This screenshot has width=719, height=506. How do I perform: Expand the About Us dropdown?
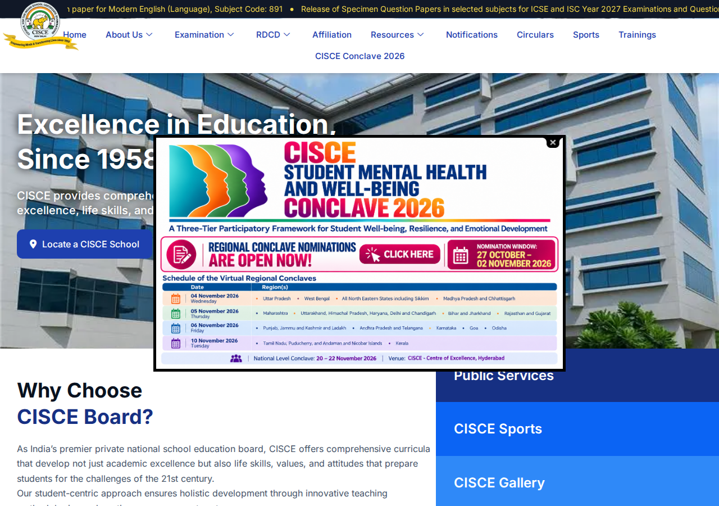(129, 35)
